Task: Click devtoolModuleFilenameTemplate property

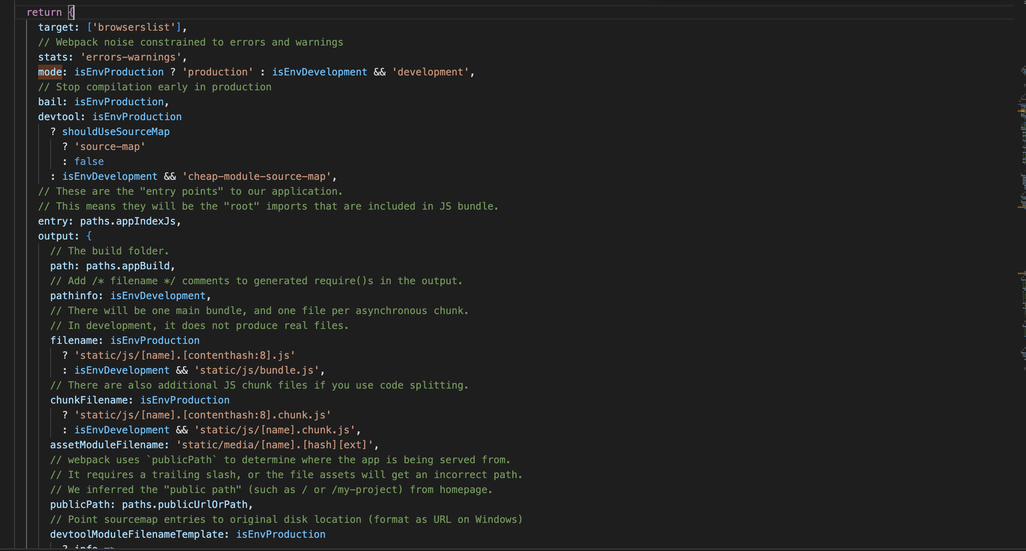Action: 137,534
